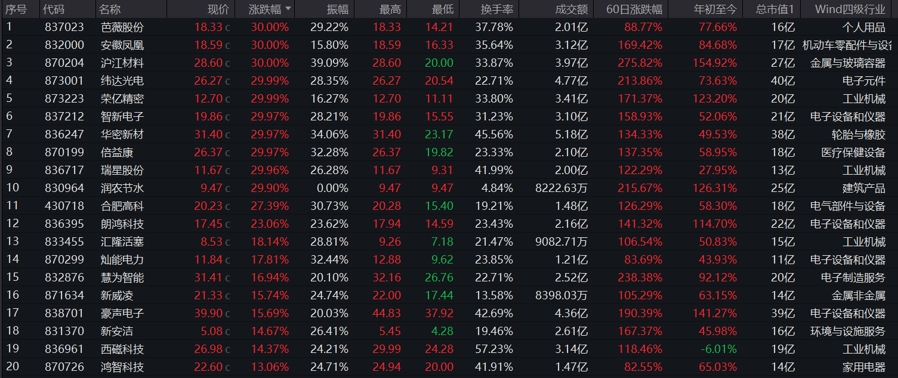Click stock name 豪声电子
This screenshot has width=898, height=378.
pos(122,313)
